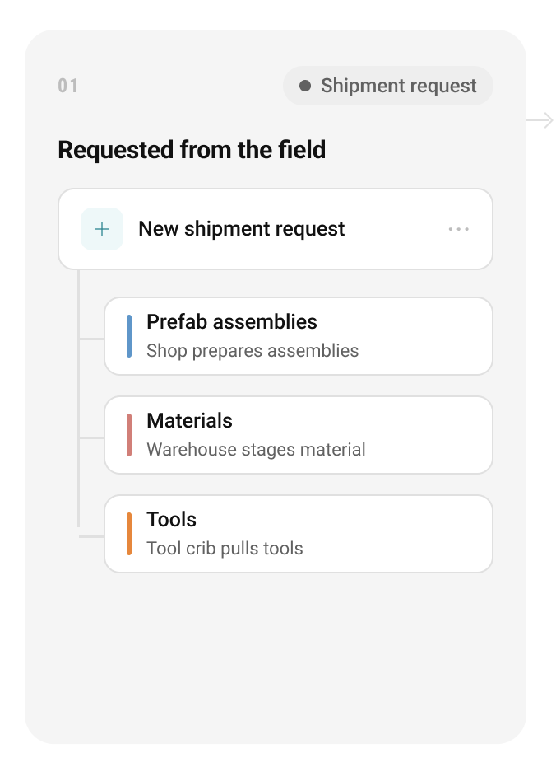556x781 pixels.
Task: Click the Materials title text
Action: click(x=189, y=421)
